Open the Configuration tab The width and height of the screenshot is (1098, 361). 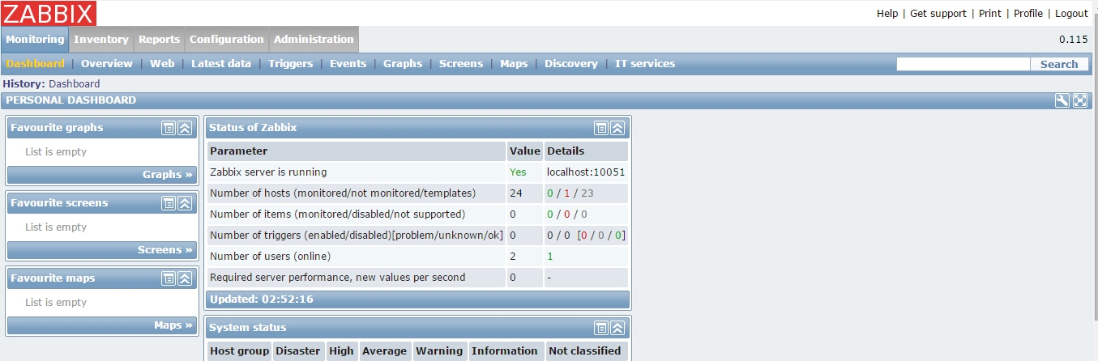coord(226,39)
